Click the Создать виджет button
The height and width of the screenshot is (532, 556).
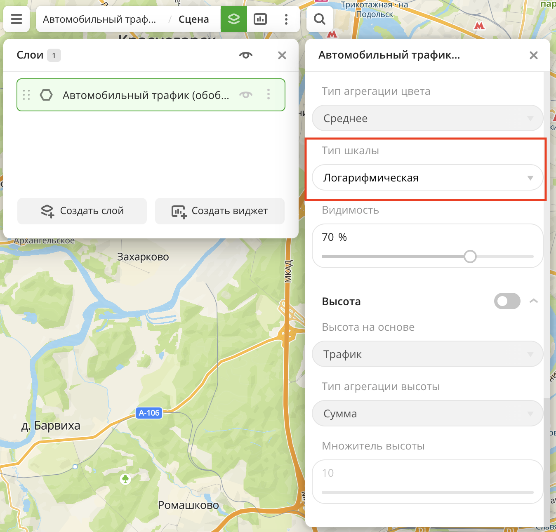click(x=220, y=211)
